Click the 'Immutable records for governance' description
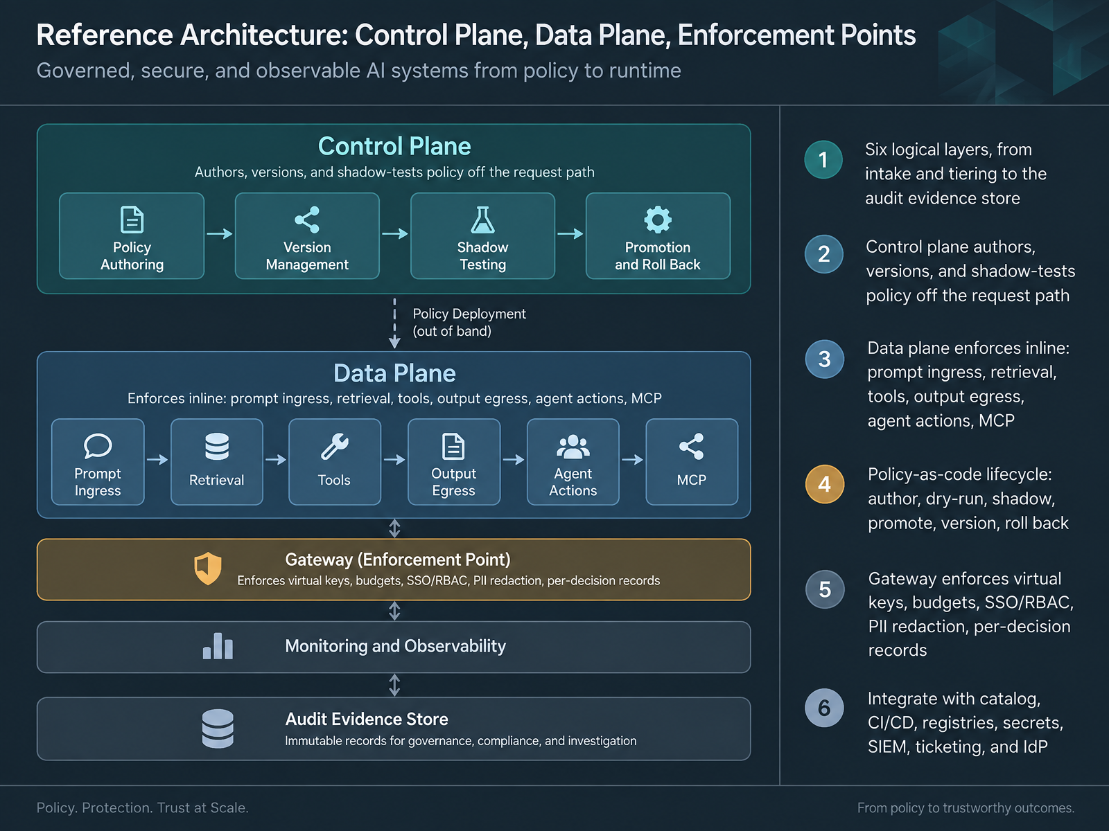1109x831 pixels. click(x=460, y=741)
